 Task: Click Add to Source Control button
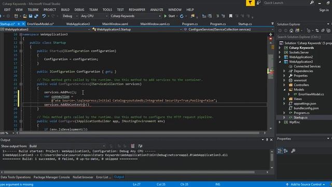[306, 184]
